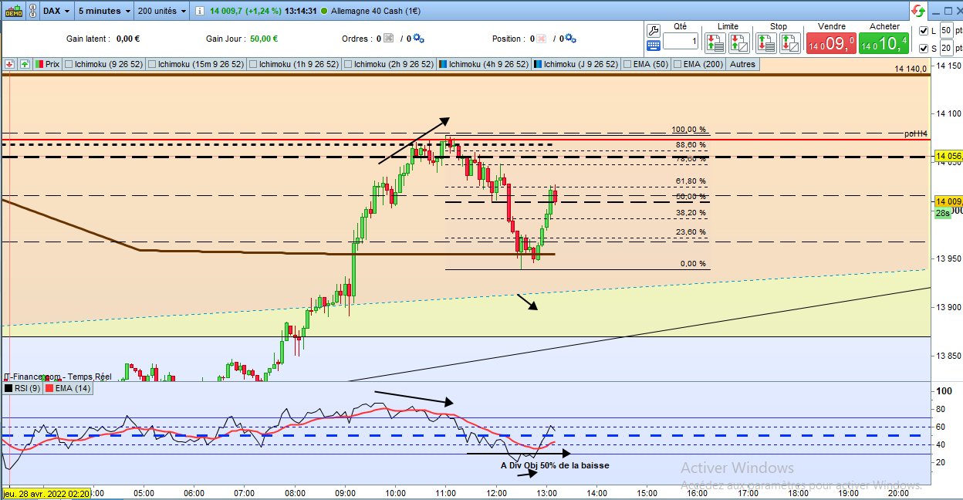Open the position settings gears icon
This screenshot has width=963, height=500.
coord(572,38)
